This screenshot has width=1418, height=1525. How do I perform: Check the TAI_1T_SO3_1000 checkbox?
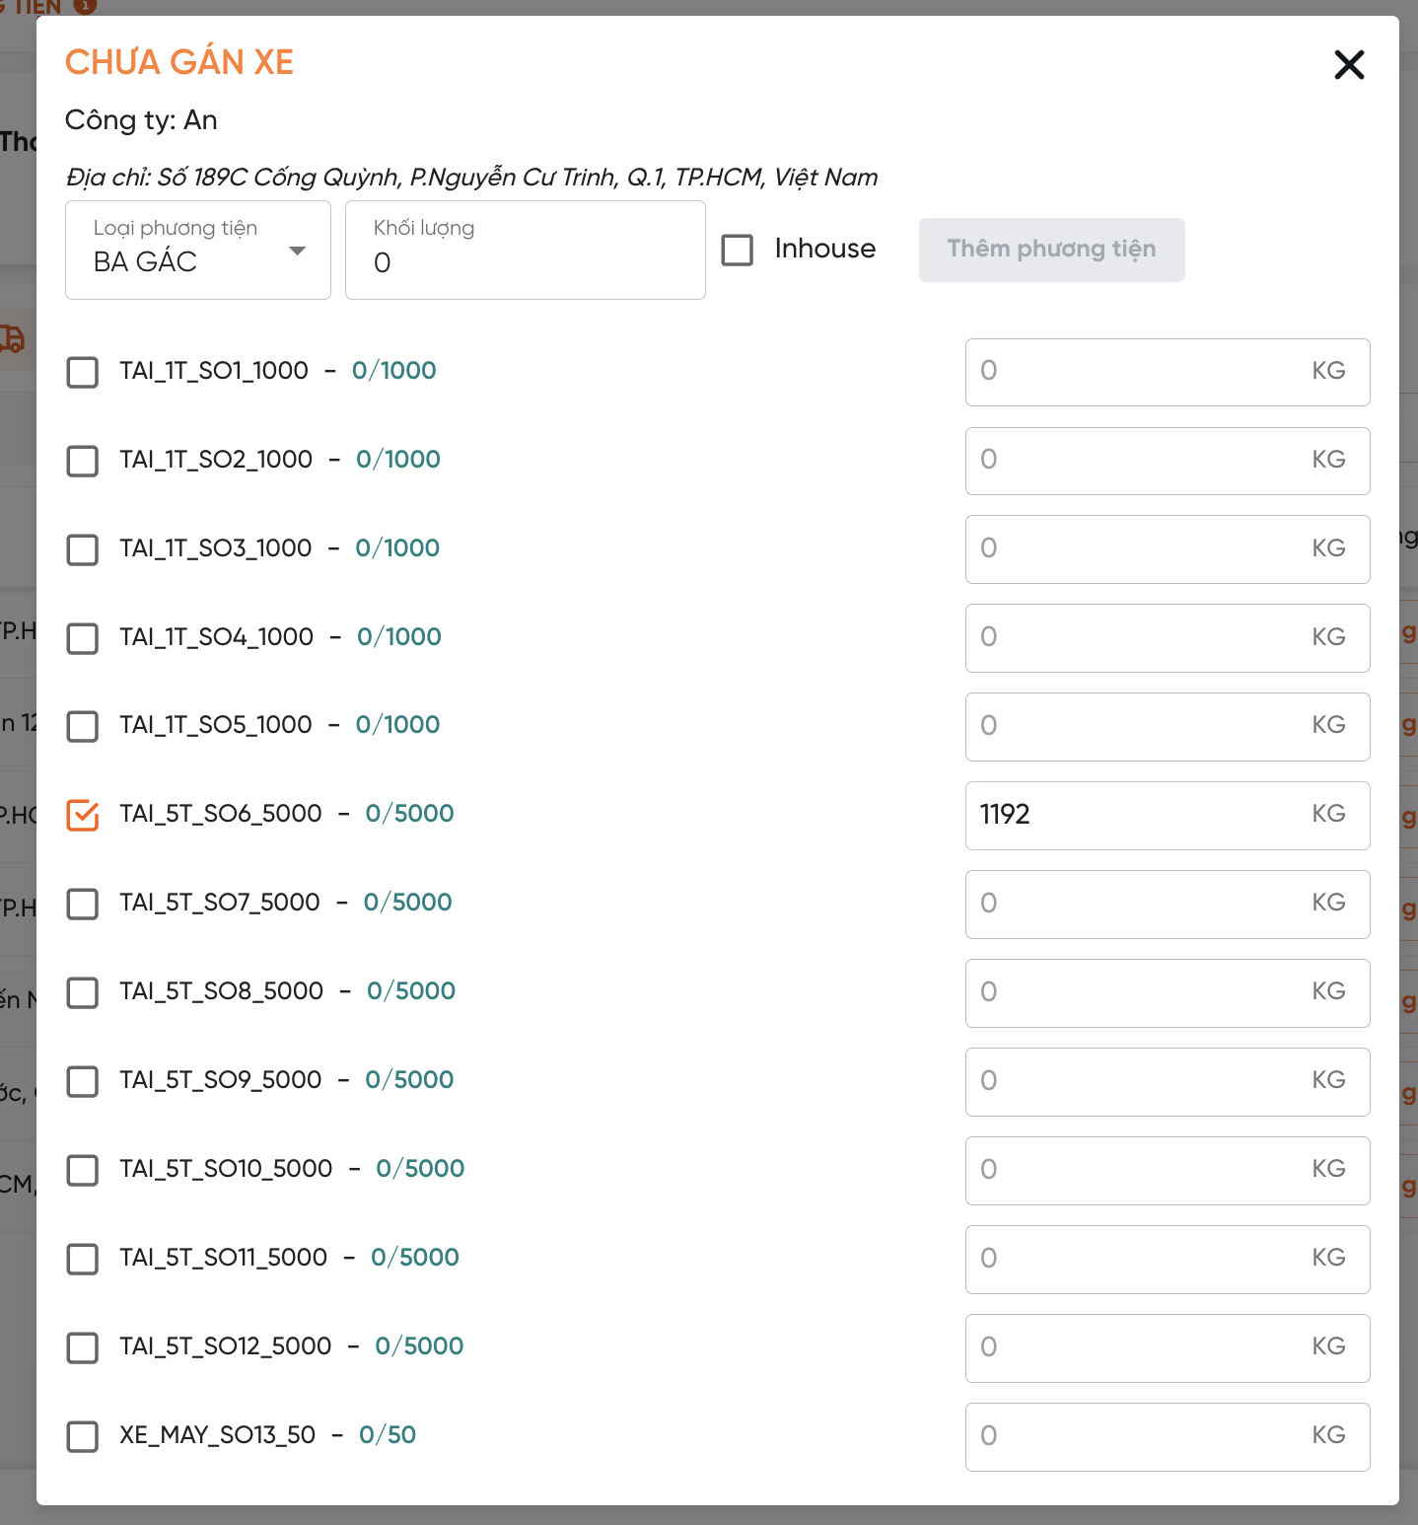pyautogui.click(x=83, y=549)
